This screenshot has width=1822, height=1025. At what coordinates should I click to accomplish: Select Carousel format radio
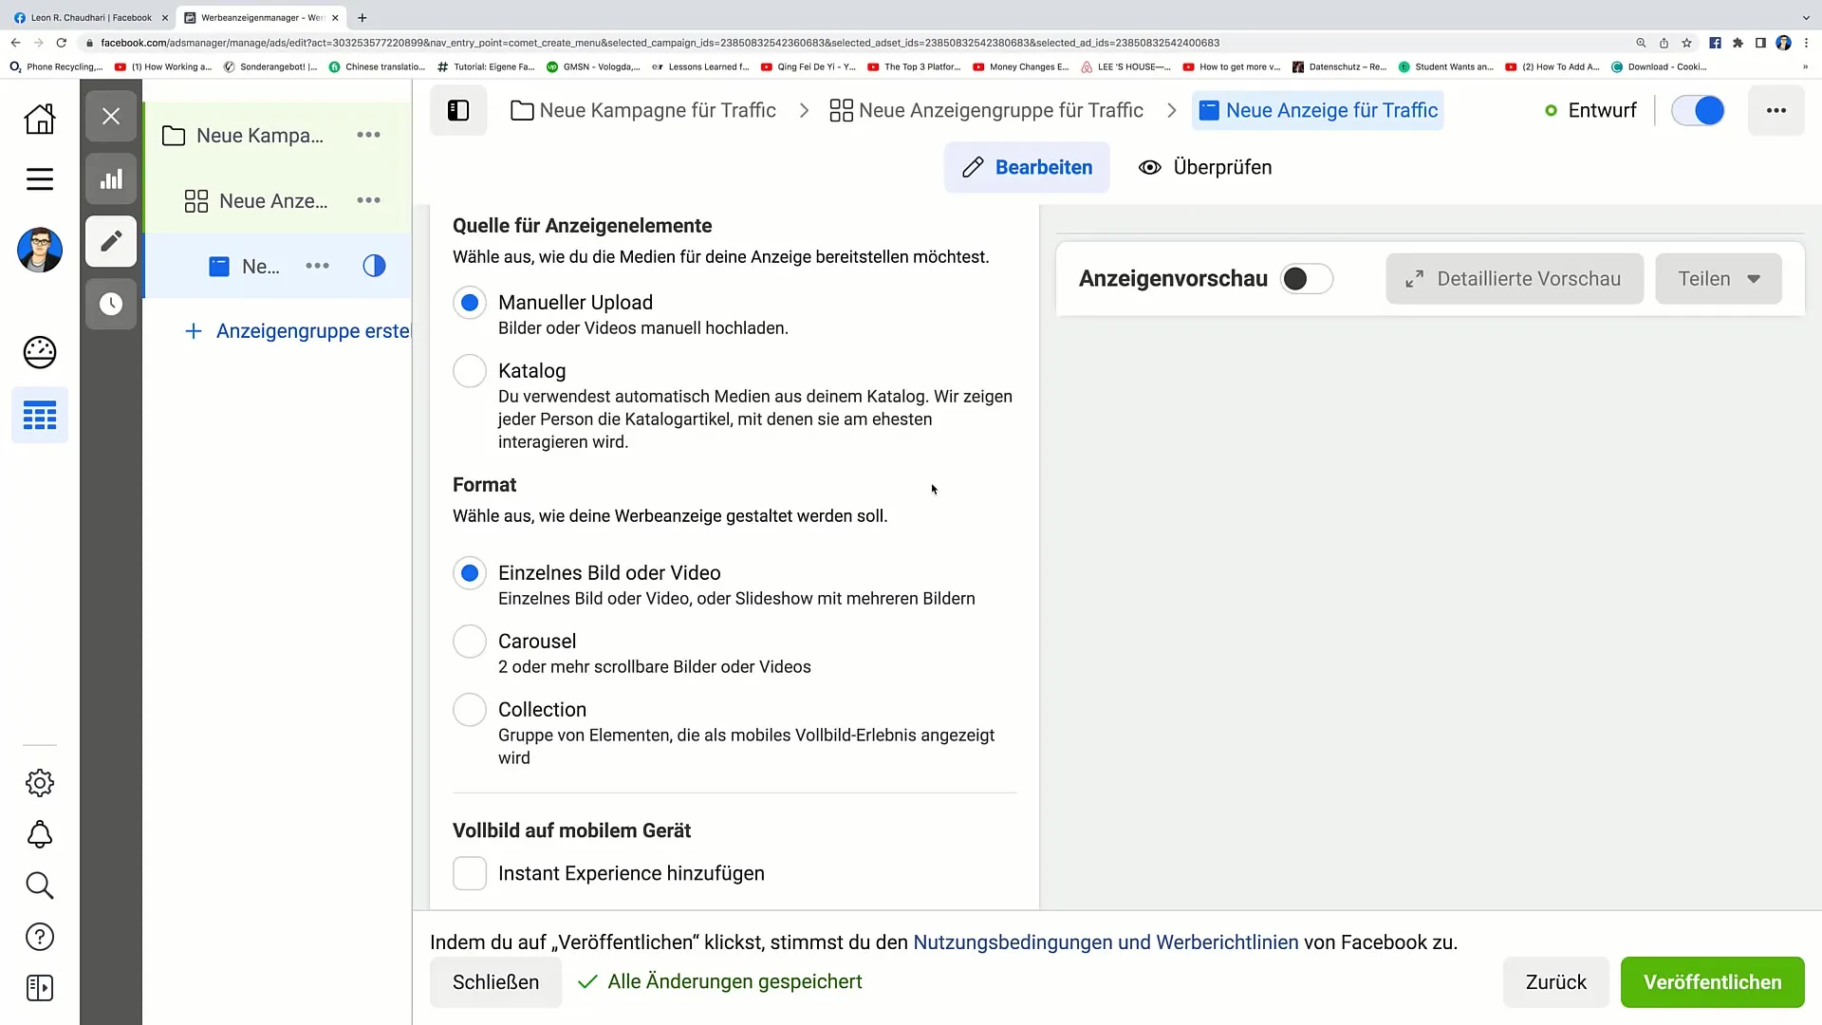(x=470, y=642)
